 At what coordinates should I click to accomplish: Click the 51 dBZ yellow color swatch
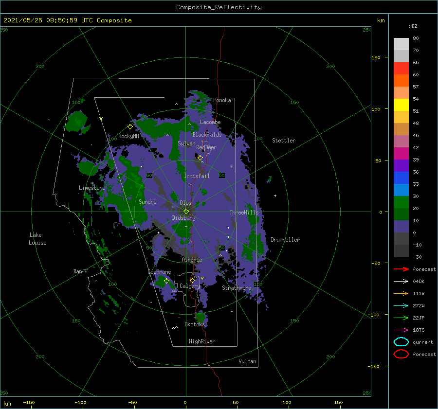point(401,105)
